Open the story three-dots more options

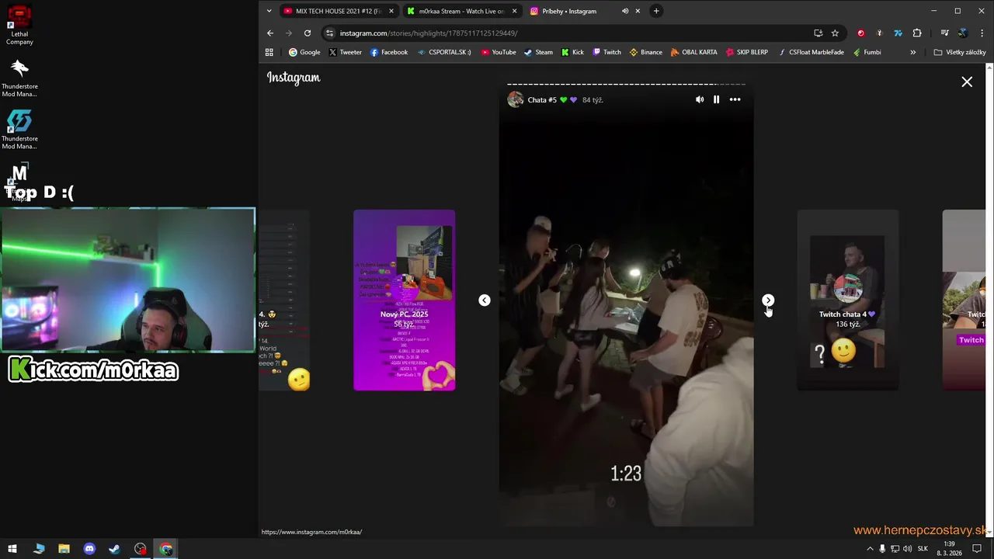coord(735,99)
